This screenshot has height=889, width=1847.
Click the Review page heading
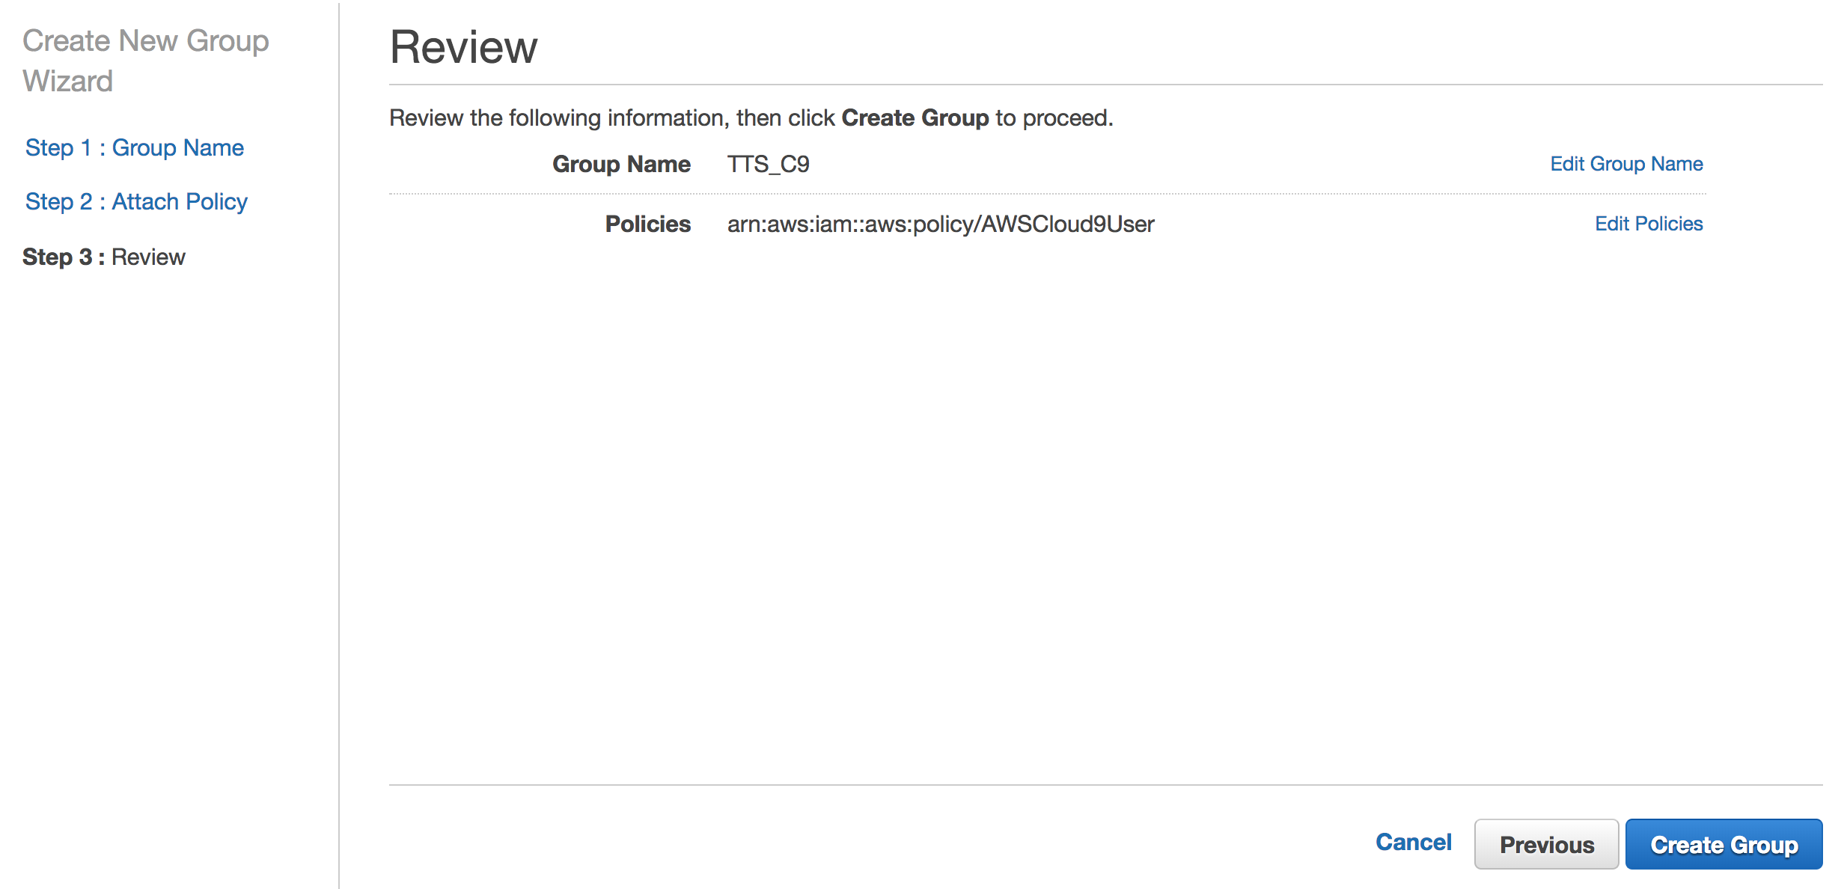click(x=463, y=47)
